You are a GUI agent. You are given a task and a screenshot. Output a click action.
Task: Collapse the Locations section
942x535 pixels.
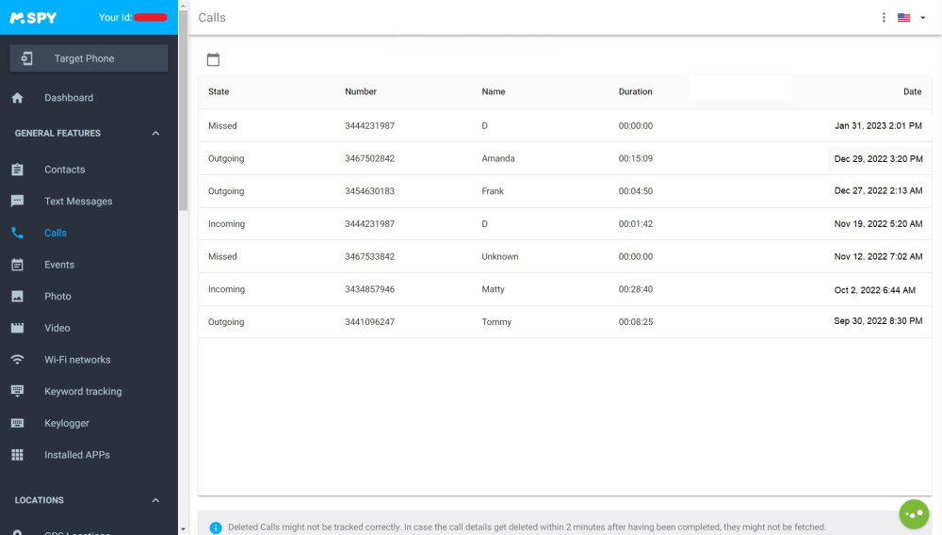coord(155,500)
